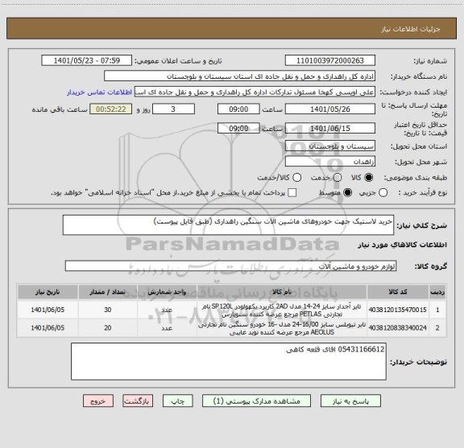Click the deadline hour field 09:00 beside 1401/05/26
This screenshot has width=464, height=448.
point(238,109)
